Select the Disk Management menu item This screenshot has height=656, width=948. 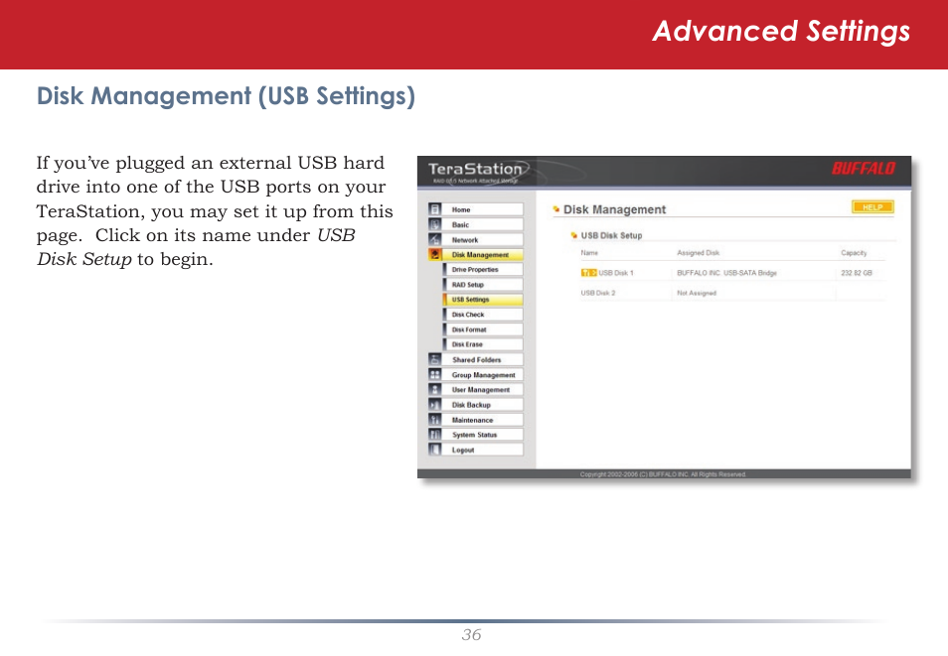483,255
